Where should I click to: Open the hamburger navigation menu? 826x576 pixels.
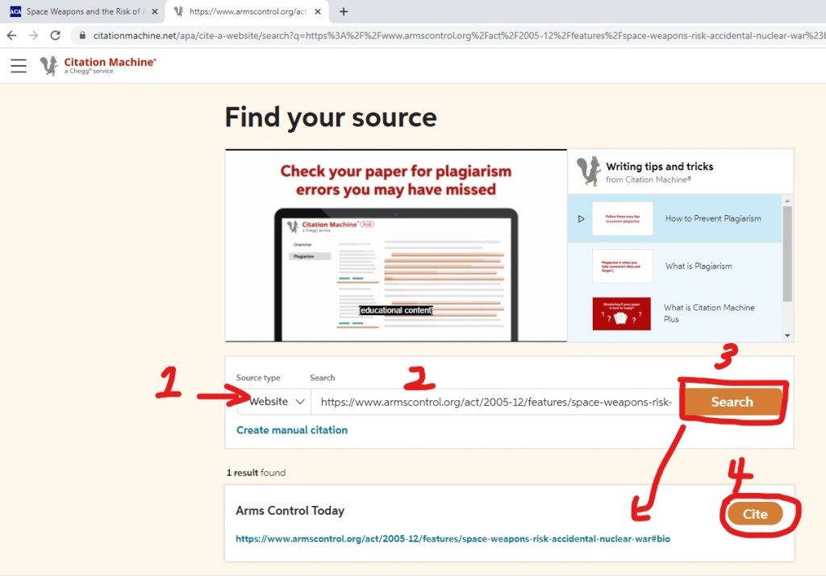click(19, 66)
